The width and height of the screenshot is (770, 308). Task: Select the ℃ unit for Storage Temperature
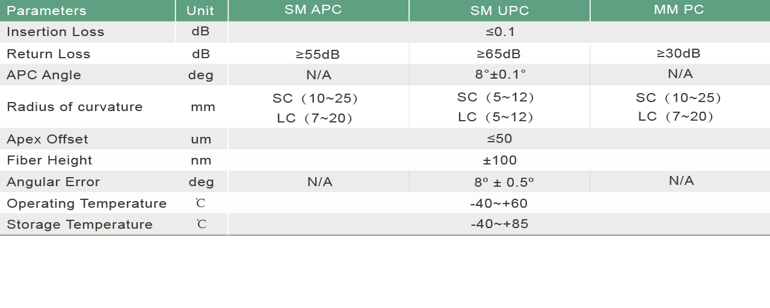[x=201, y=225]
